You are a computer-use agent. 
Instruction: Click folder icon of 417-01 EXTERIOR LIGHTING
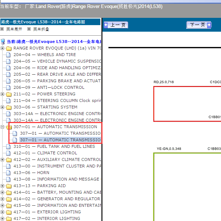click(x=9, y=212)
